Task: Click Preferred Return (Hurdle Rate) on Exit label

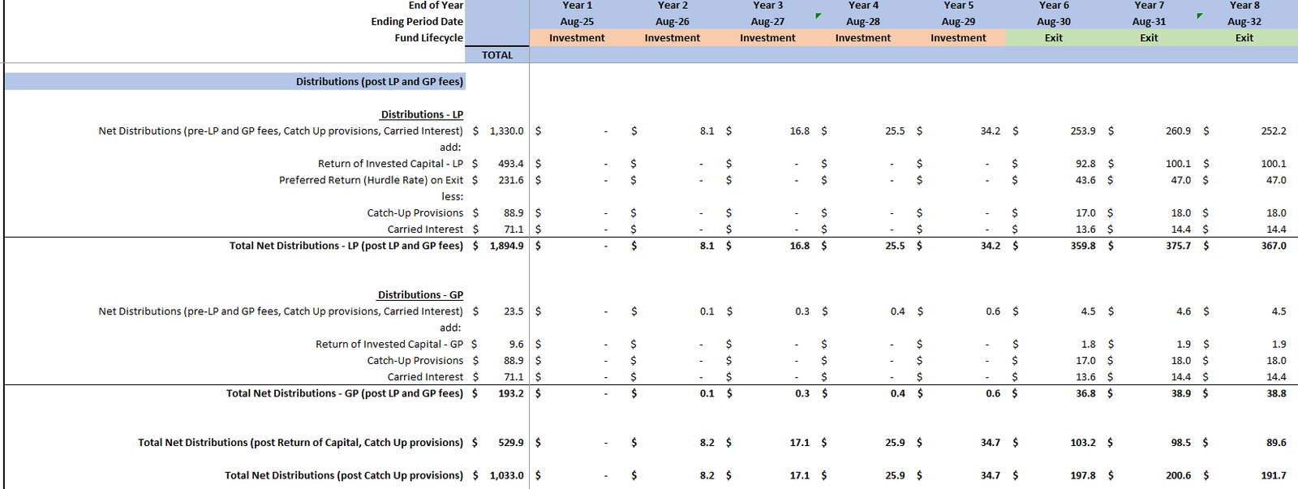Action: [x=371, y=180]
